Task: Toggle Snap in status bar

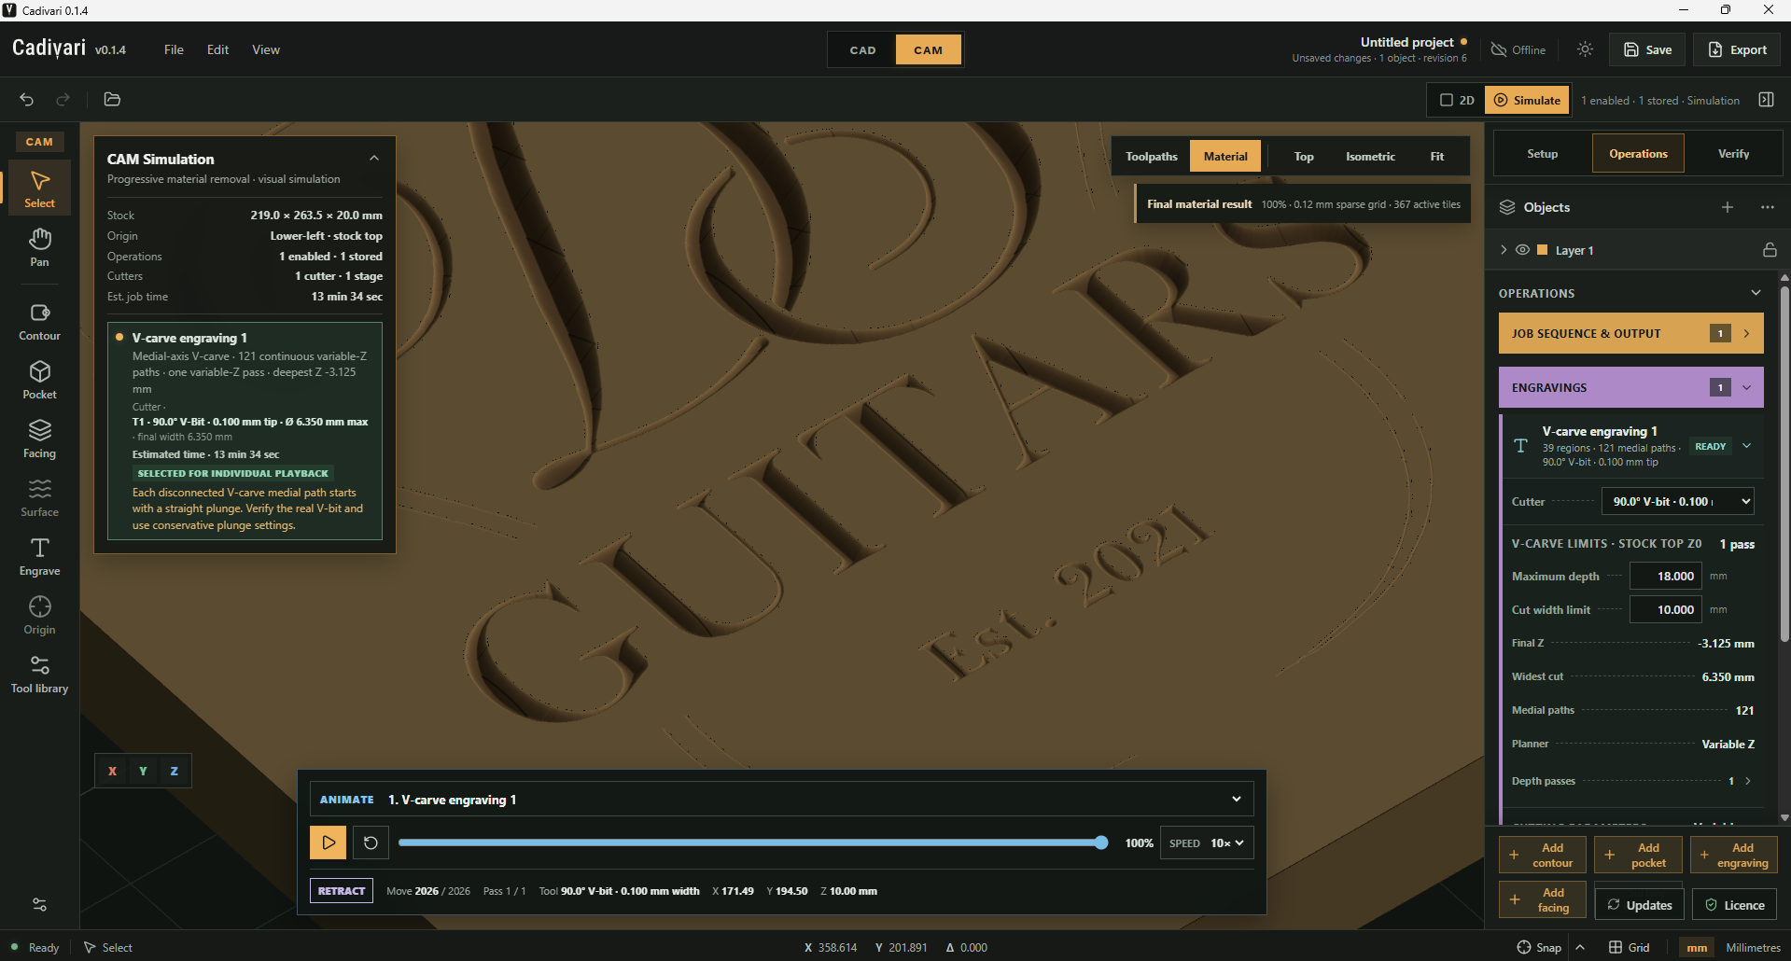Action: (x=1539, y=947)
